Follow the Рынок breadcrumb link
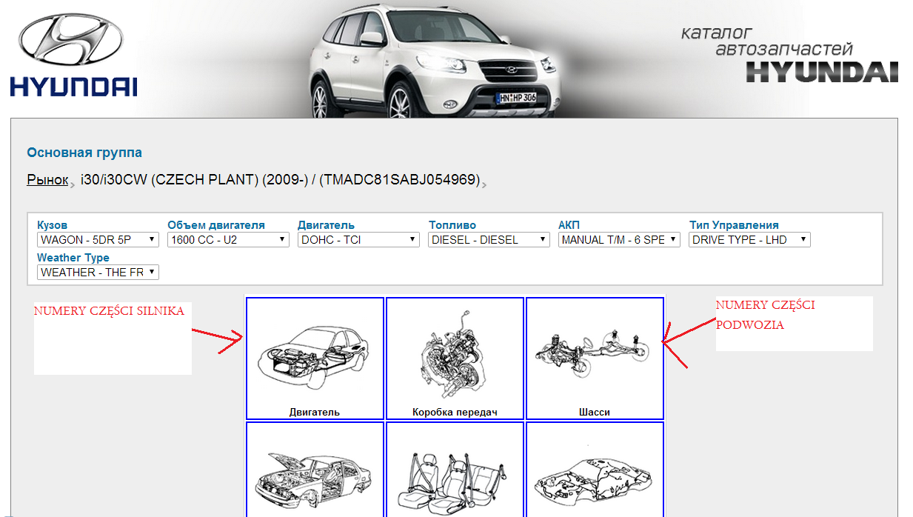The width and height of the screenshot is (913, 517). 47,180
